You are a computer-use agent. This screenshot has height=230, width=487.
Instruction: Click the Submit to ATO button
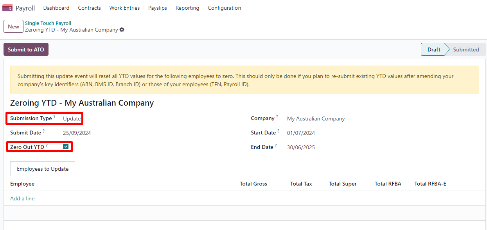point(26,49)
